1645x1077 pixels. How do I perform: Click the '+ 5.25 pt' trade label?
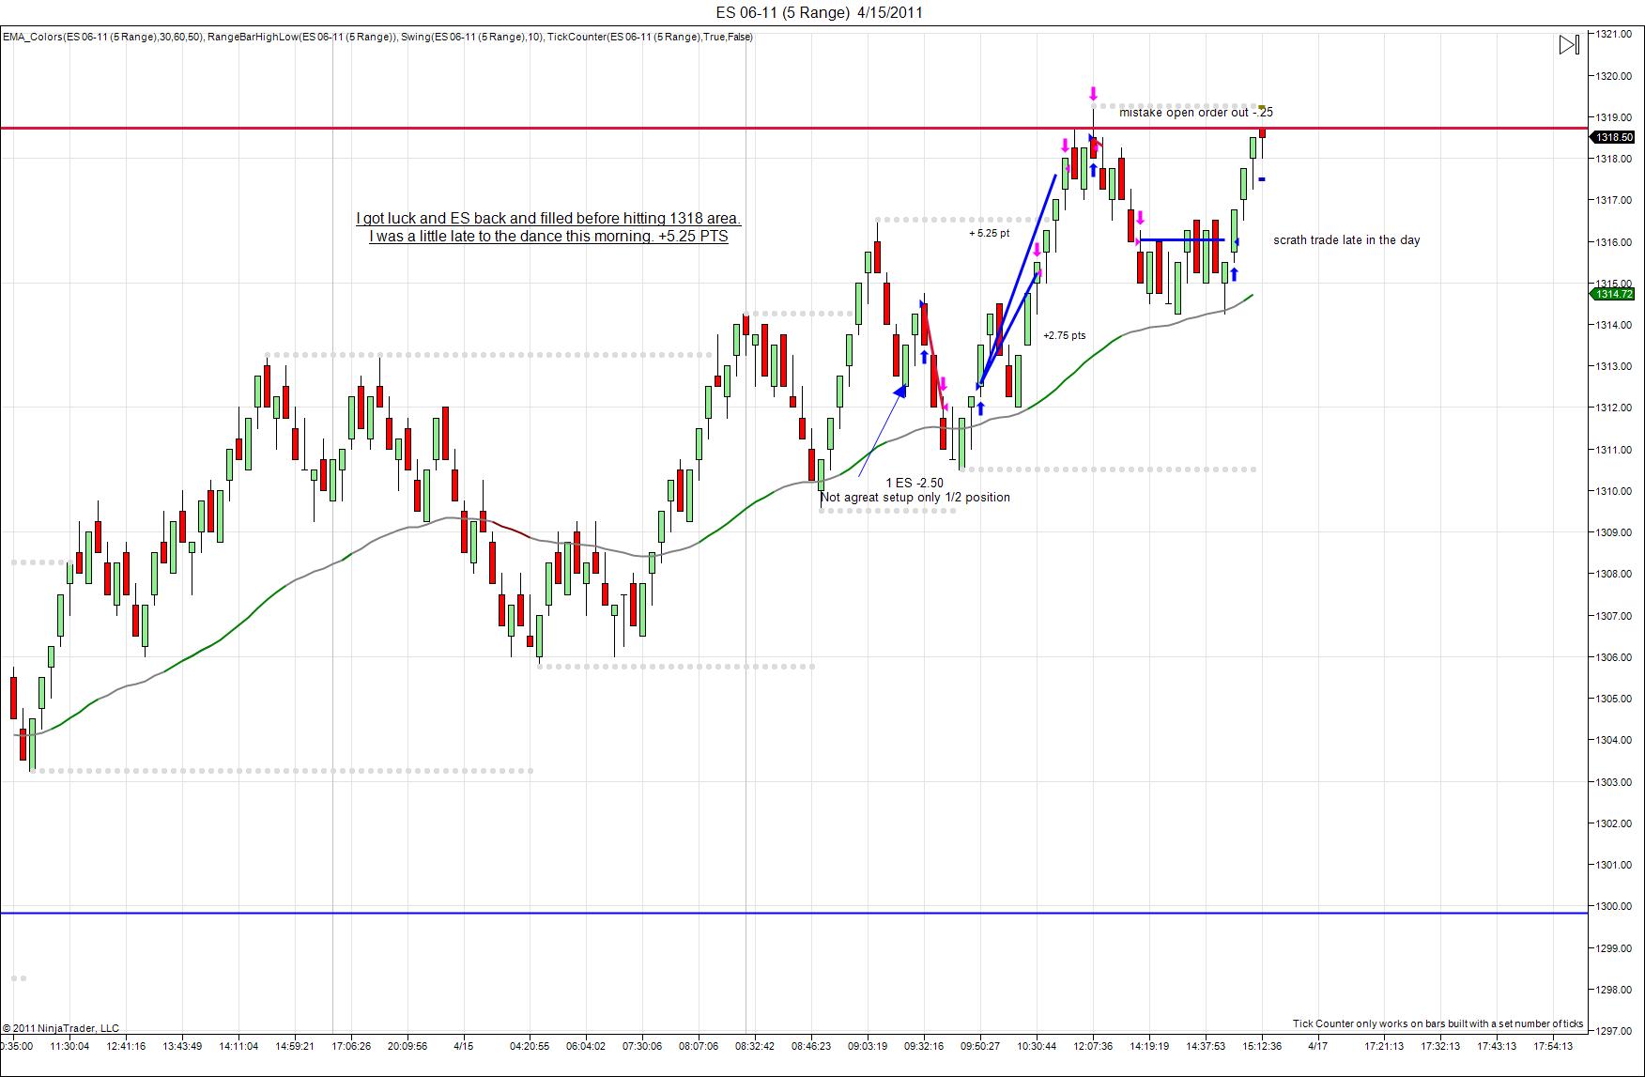990,233
